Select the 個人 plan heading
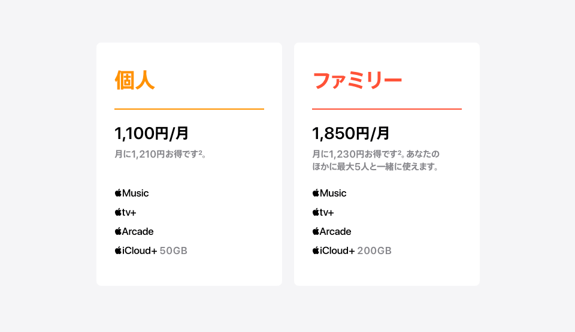 pyautogui.click(x=135, y=80)
